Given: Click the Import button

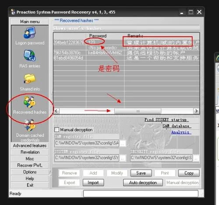Looking at the screenshot, I should pyautogui.click(x=93, y=183).
